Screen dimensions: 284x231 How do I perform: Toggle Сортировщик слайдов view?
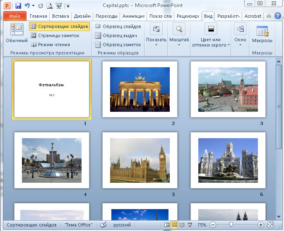tap(60, 26)
